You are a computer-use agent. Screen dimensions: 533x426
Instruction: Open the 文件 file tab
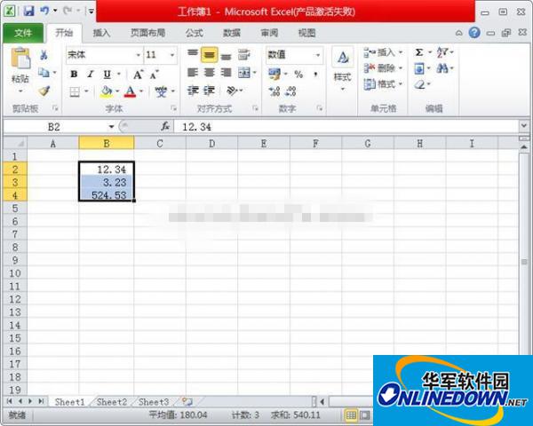pyautogui.click(x=23, y=33)
